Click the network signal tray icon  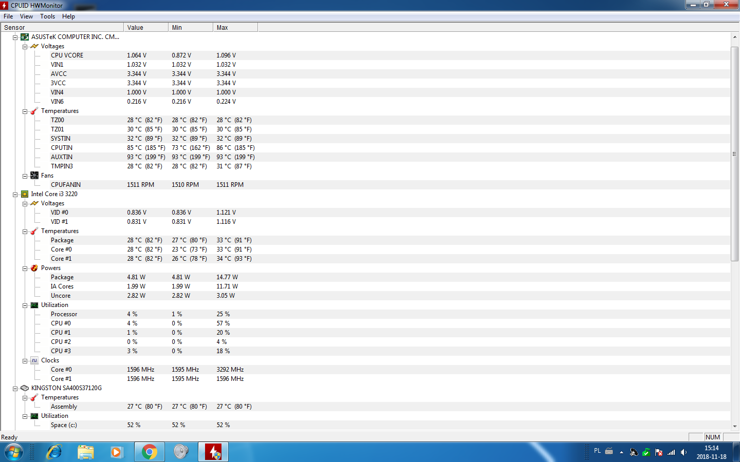[671, 452]
